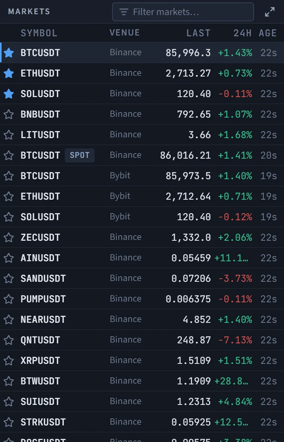Click the -7.13% QNT change value
The width and height of the screenshot is (284, 442).
235,340
